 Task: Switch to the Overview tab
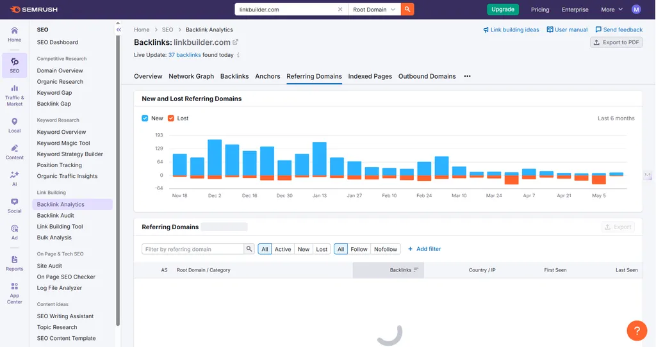click(148, 76)
